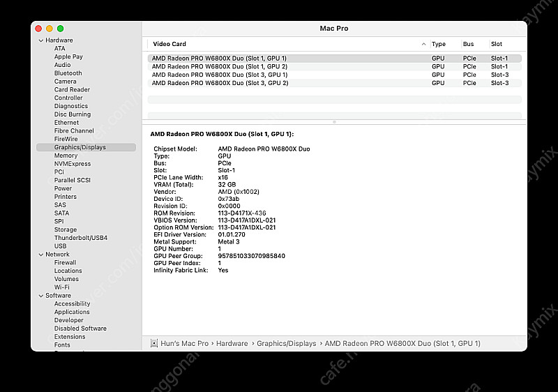Collapse the Network section chevron
The height and width of the screenshot is (392, 558).
tap(41, 255)
